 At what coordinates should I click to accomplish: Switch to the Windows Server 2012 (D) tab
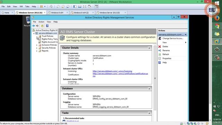(x=110, y=12)
